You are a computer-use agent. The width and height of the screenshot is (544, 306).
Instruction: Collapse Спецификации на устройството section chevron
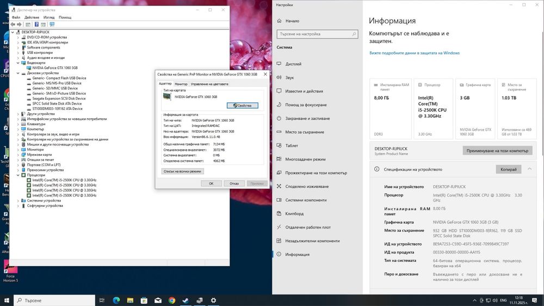(x=529, y=169)
